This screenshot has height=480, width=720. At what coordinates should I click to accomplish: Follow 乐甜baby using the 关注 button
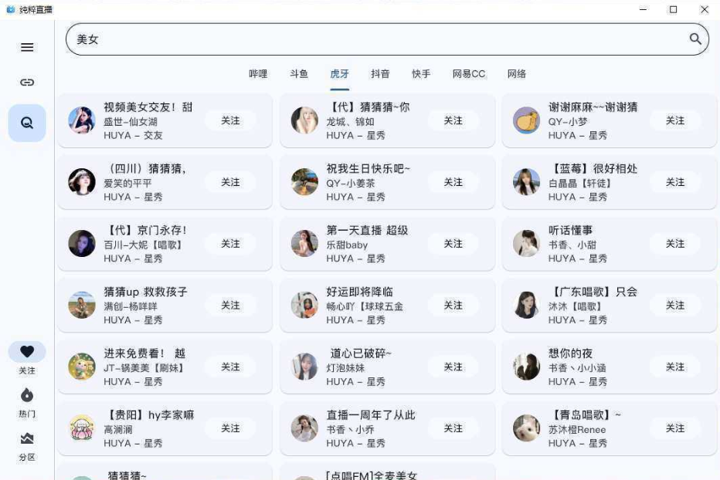click(x=453, y=244)
